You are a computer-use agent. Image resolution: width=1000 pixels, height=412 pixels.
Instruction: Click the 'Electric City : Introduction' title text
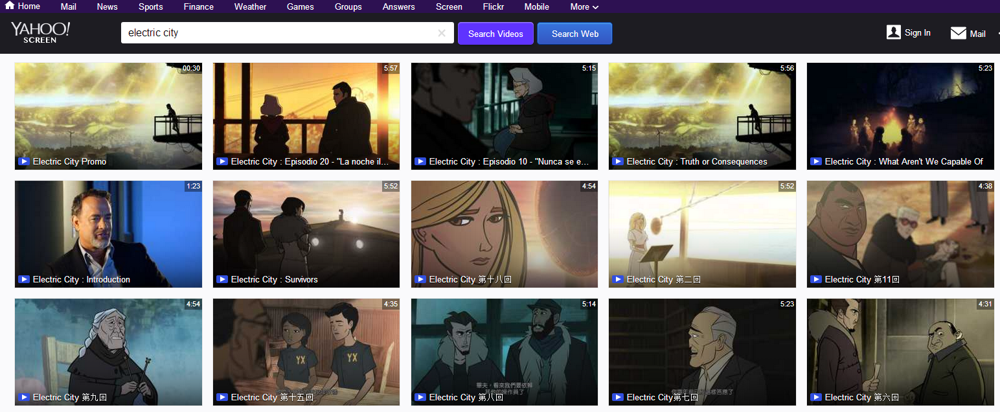82,279
